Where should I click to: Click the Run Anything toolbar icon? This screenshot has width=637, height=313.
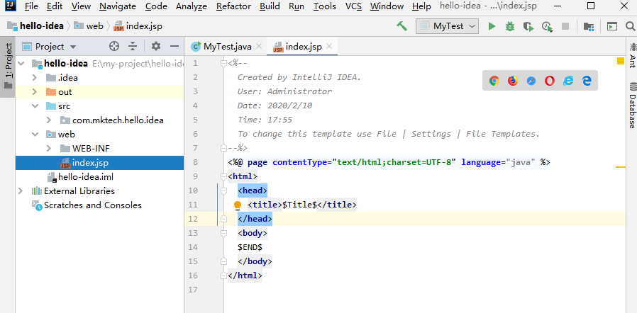(611, 26)
